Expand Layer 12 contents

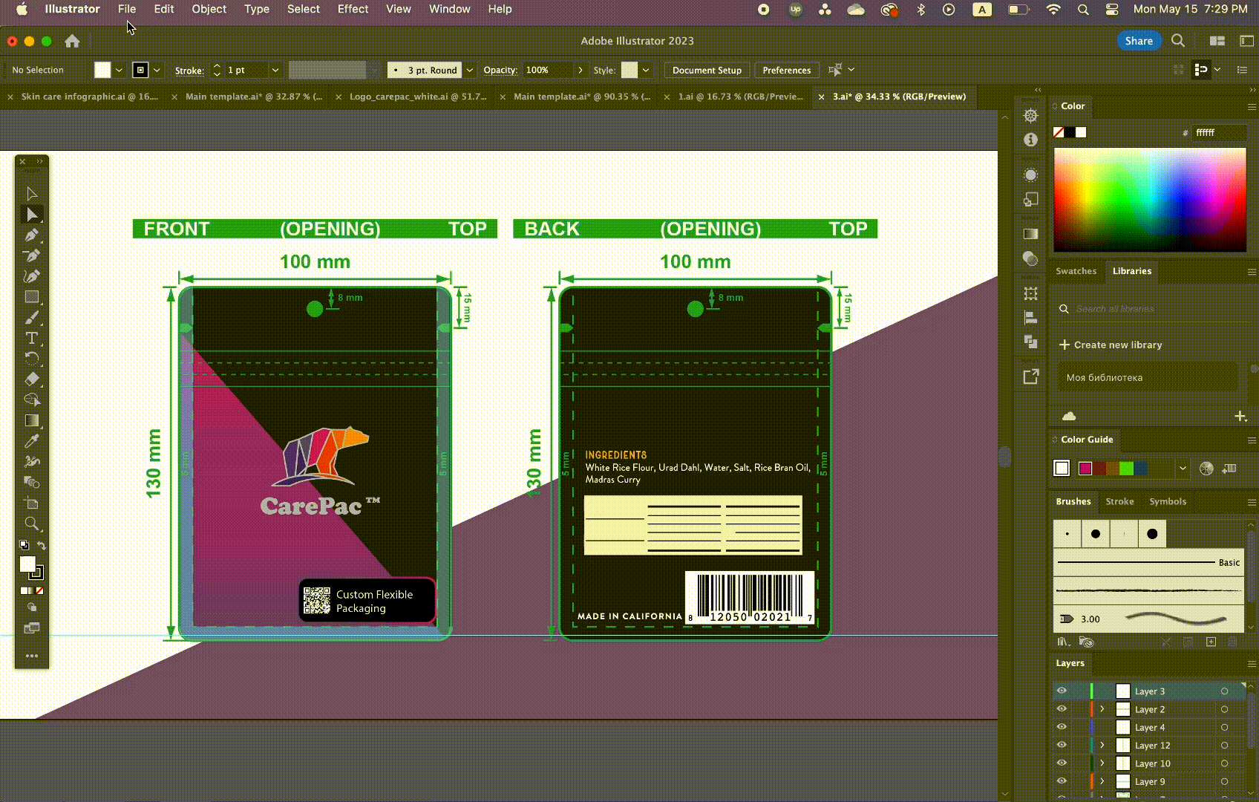pos(1102,745)
